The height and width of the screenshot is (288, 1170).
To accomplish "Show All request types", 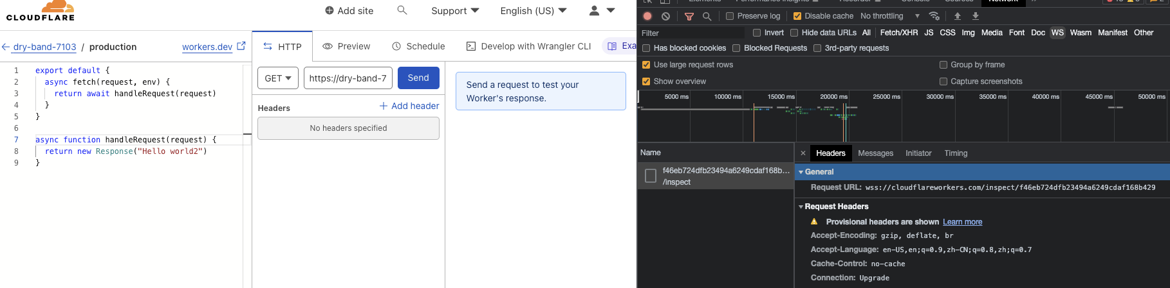I will [866, 33].
